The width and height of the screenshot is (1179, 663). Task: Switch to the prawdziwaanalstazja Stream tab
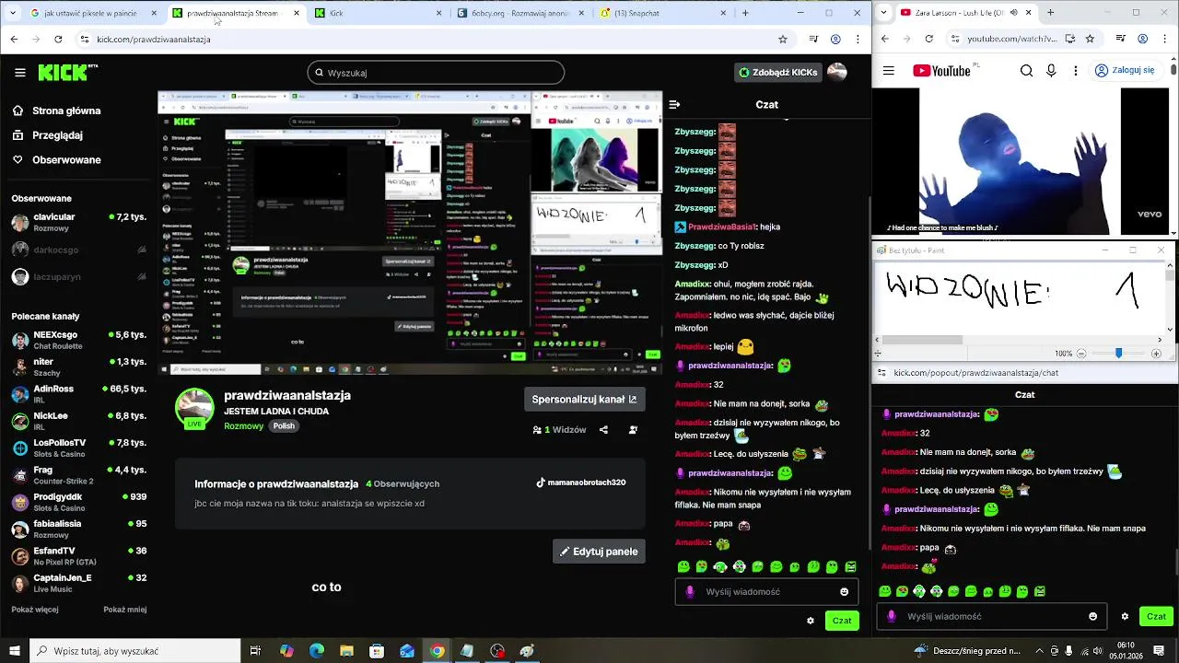(x=238, y=13)
